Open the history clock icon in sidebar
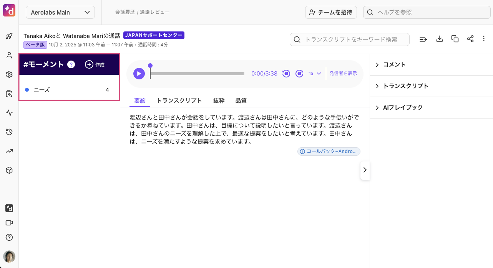Image resolution: width=493 pixels, height=268 pixels. click(x=9, y=132)
